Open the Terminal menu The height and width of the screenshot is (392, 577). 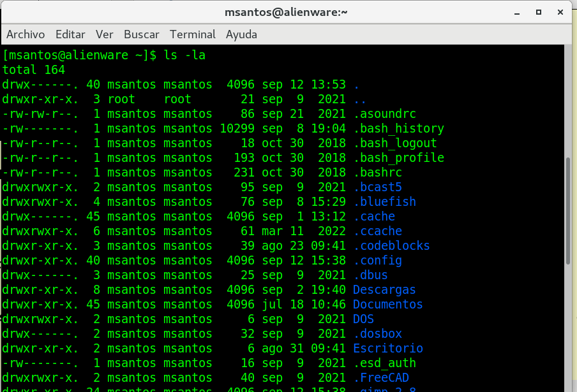click(x=193, y=34)
